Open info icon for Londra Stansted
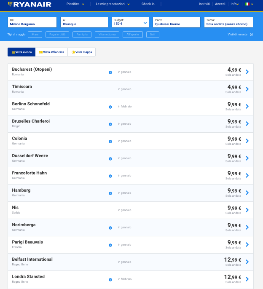This screenshot has height=289, width=263. pos(110,279)
